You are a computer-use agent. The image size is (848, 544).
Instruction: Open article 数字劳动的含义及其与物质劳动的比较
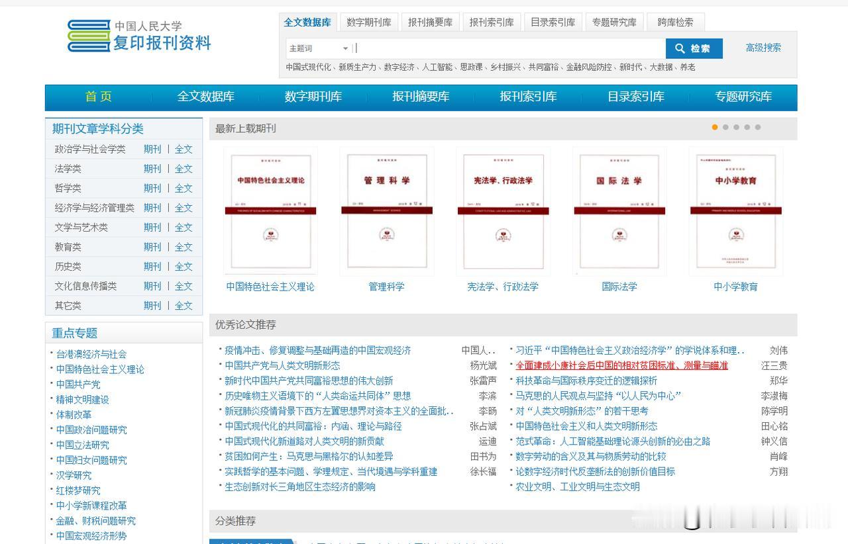point(591,456)
